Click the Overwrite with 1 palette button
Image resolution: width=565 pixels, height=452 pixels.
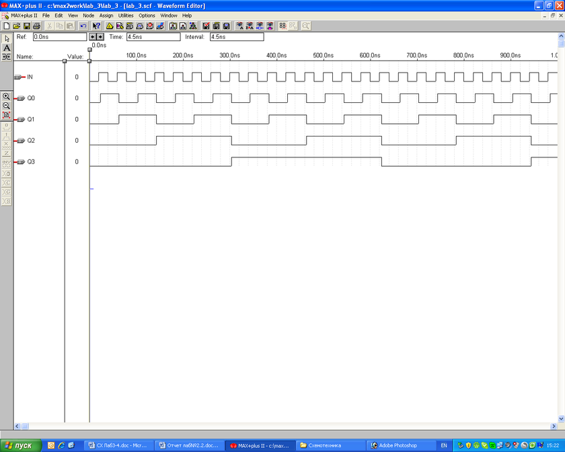7,136
